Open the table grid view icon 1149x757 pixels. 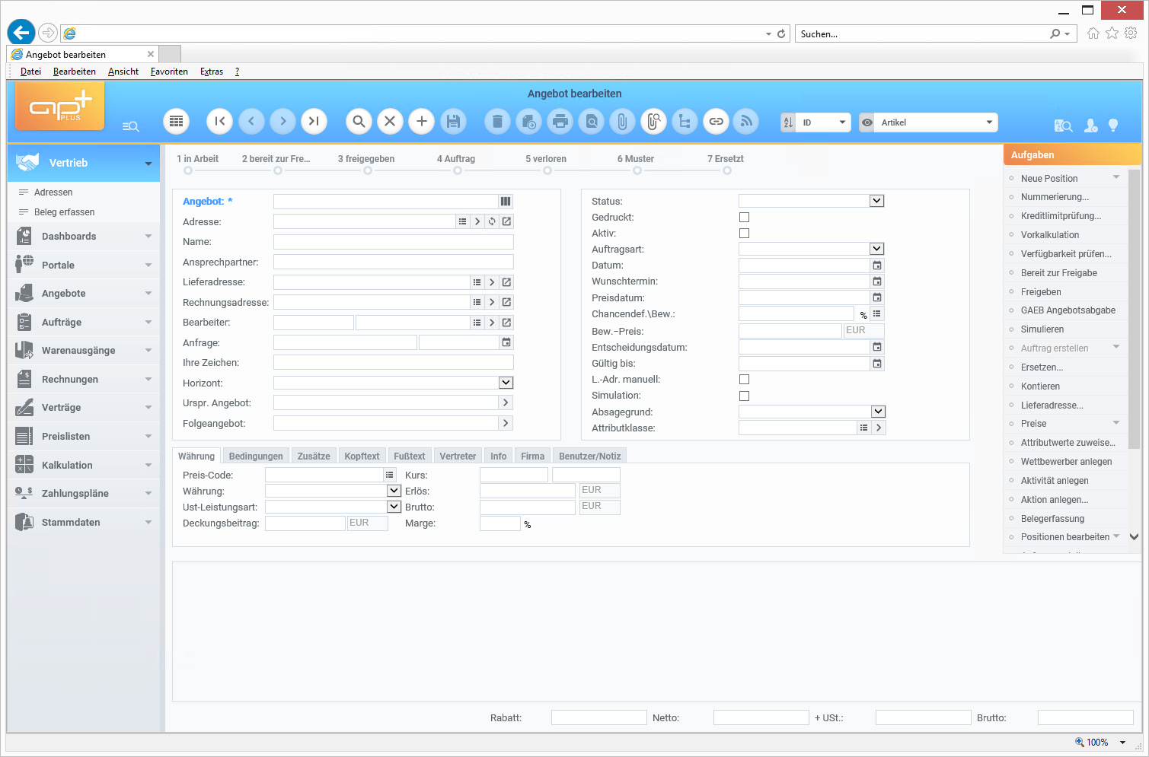(x=176, y=122)
